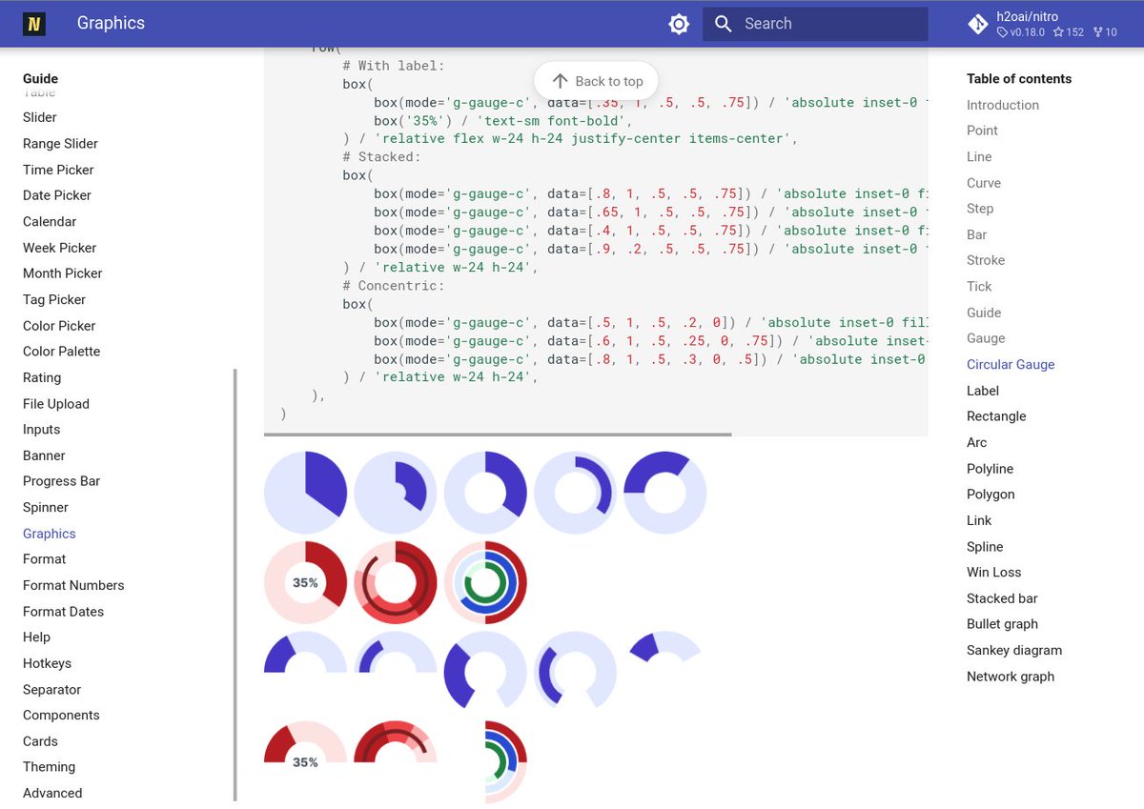Jump to Curve section
This screenshot has height=809, width=1144.
(984, 183)
